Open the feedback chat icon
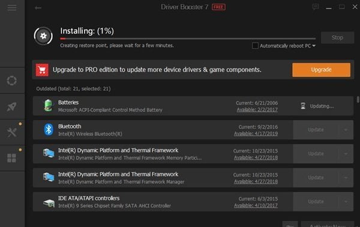 [x=316, y=7]
